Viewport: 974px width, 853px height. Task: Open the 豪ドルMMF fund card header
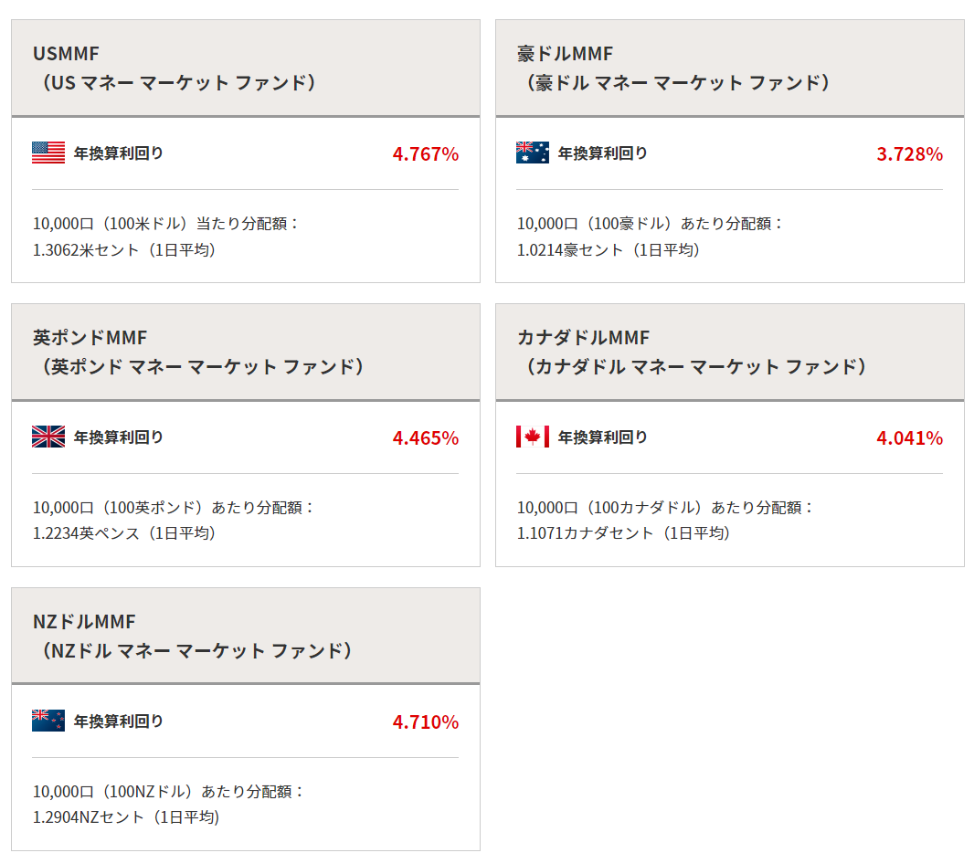[x=729, y=68]
